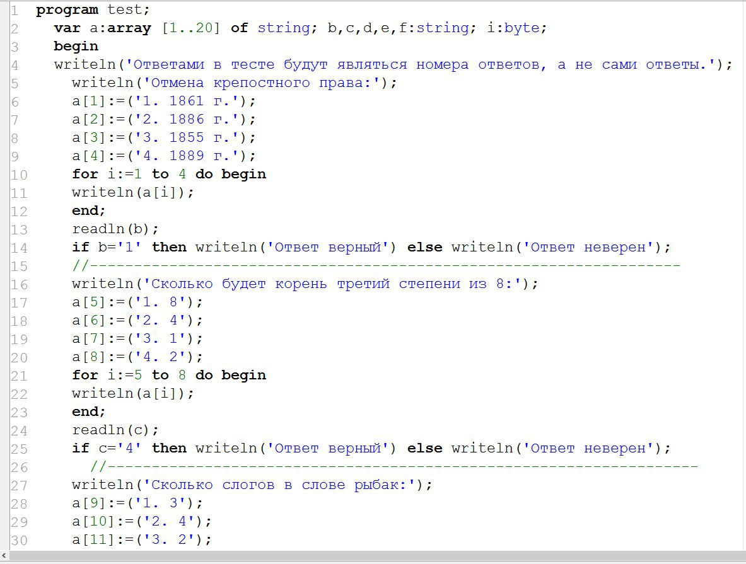Click the writeln 'Ответами в тесте' line

pos(393,65)
